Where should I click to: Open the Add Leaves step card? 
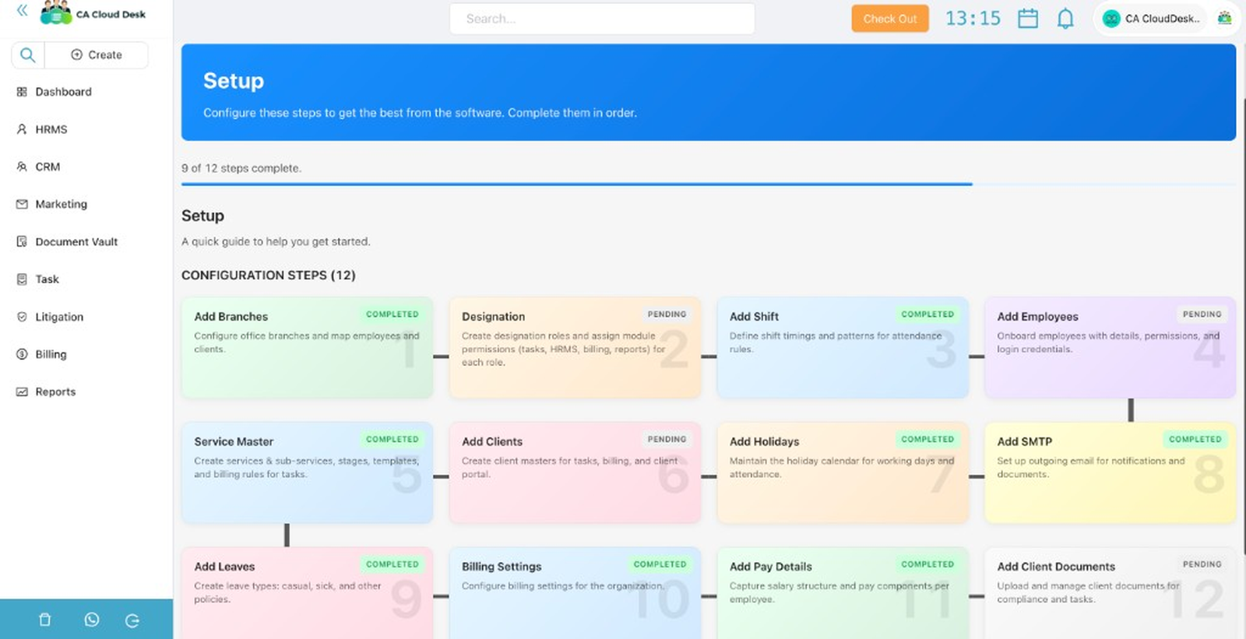[307, 593]
